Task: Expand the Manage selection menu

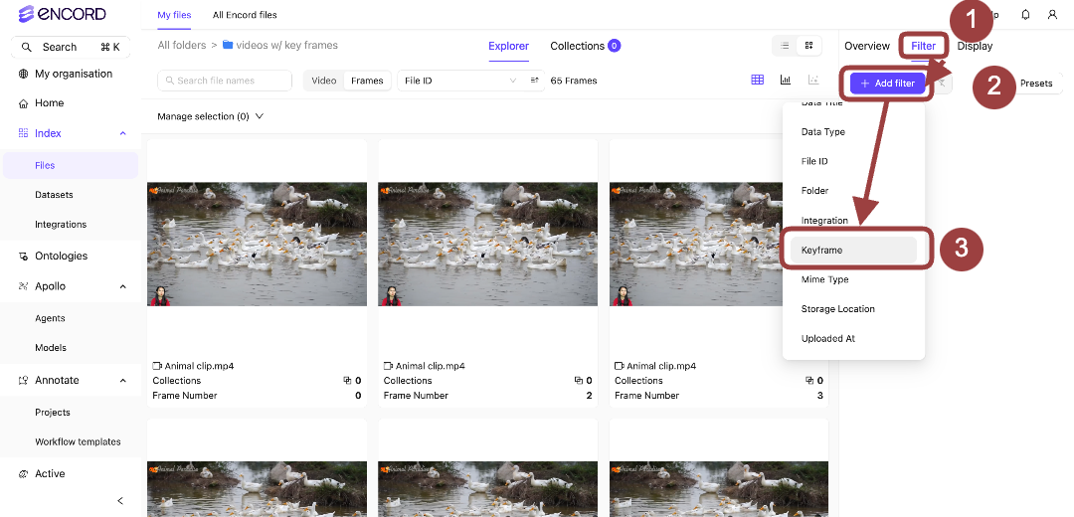Action: click(210, 116)
